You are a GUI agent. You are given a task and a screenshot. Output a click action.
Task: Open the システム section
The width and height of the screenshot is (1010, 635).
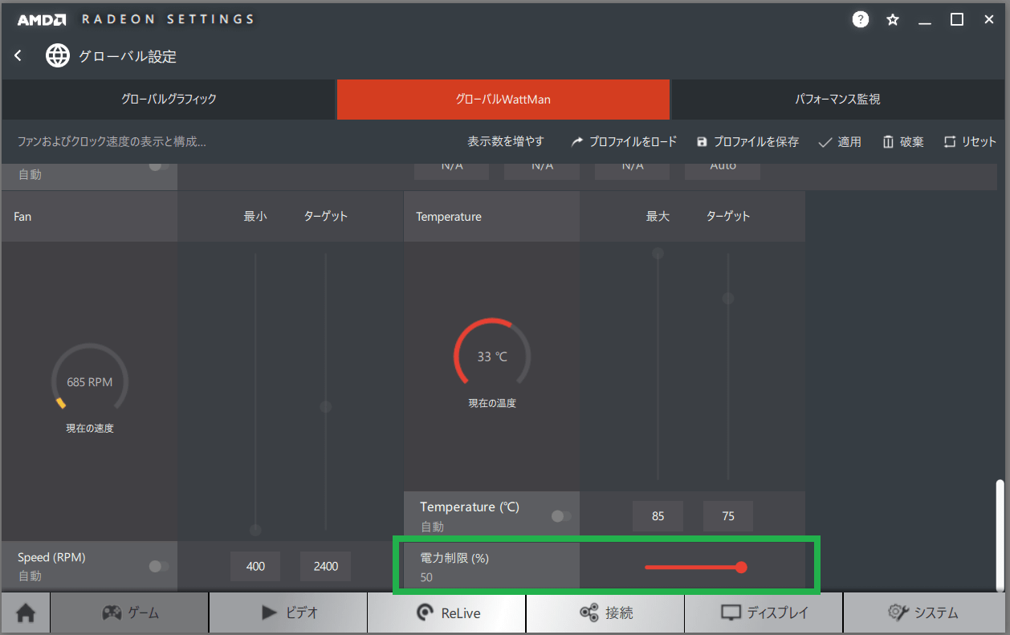[x=923, y=613]
